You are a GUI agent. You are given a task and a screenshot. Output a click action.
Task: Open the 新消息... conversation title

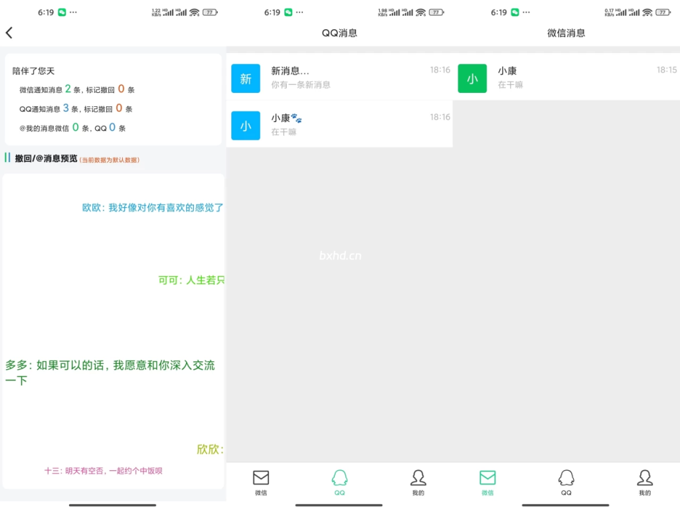(x=290, y=70)
